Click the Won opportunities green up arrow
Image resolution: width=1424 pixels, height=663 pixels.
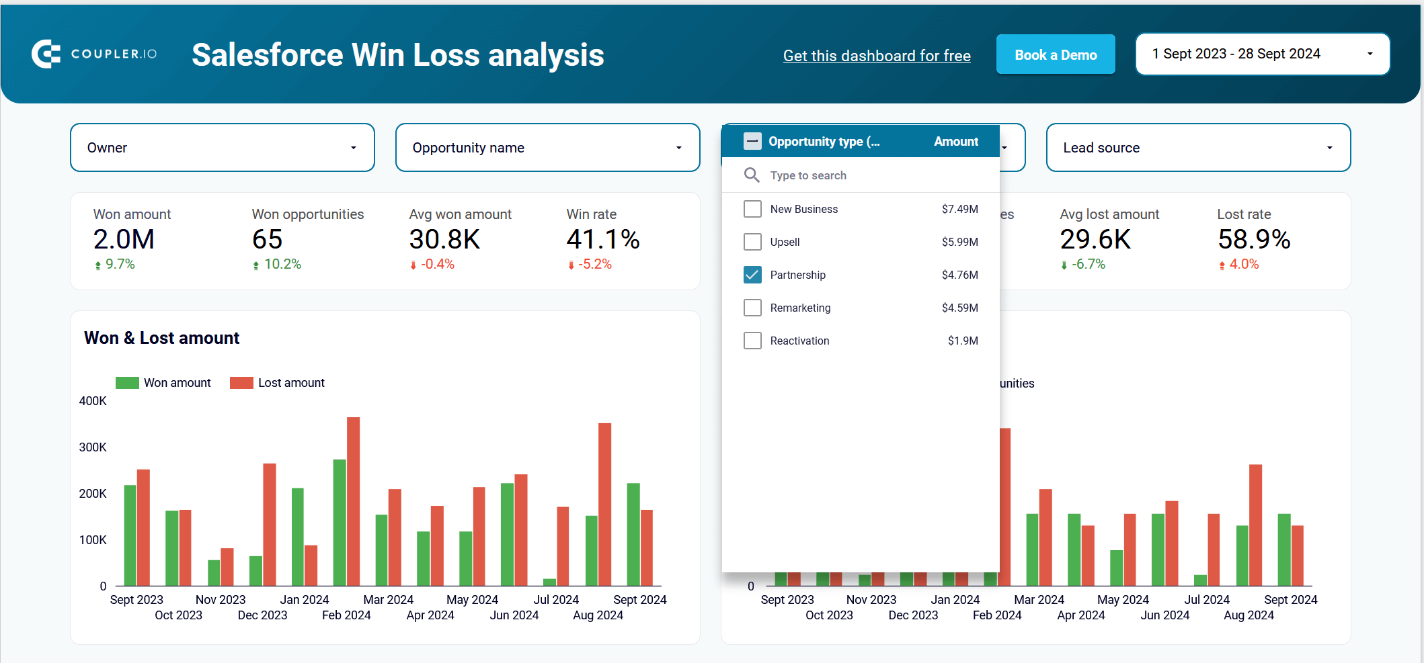point(255,265)
